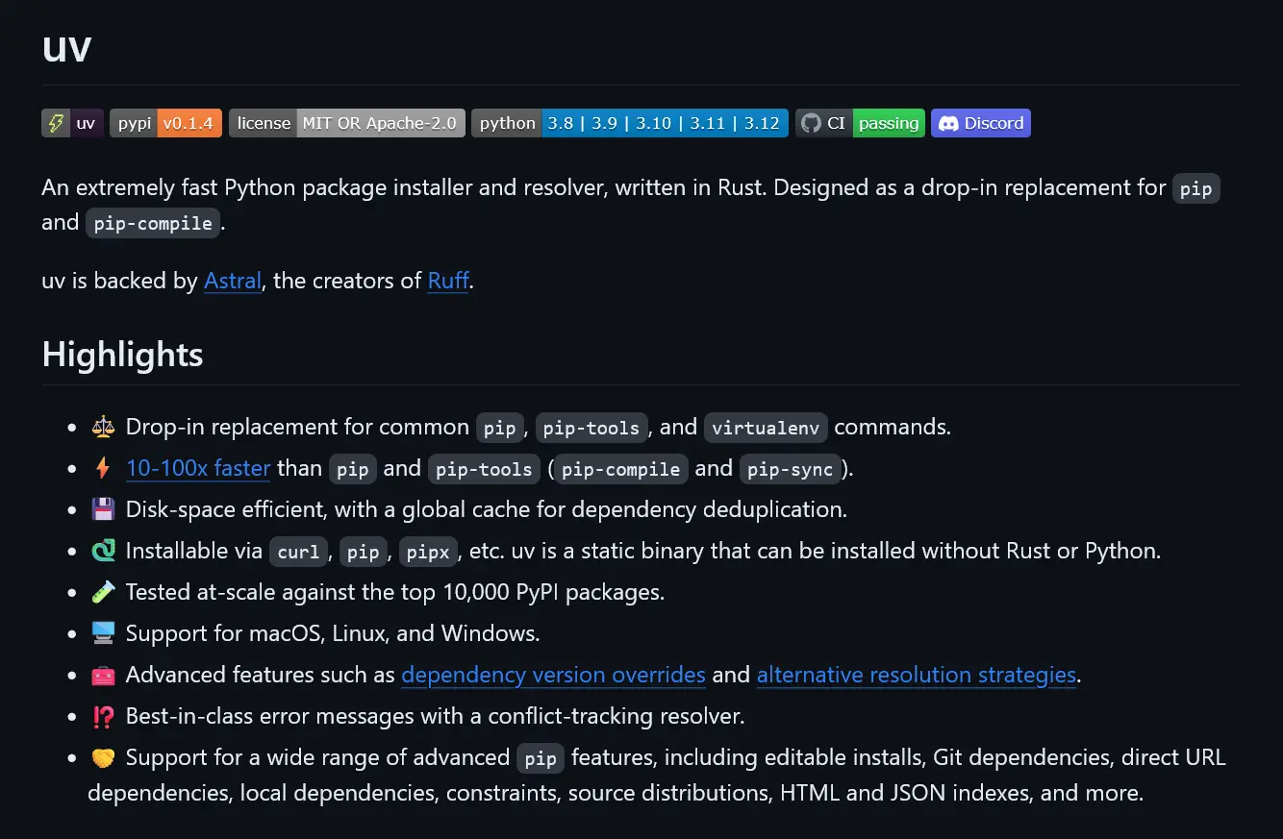Follow dependency version overrides link
The image size is (1283, 839).
[554, 675]
